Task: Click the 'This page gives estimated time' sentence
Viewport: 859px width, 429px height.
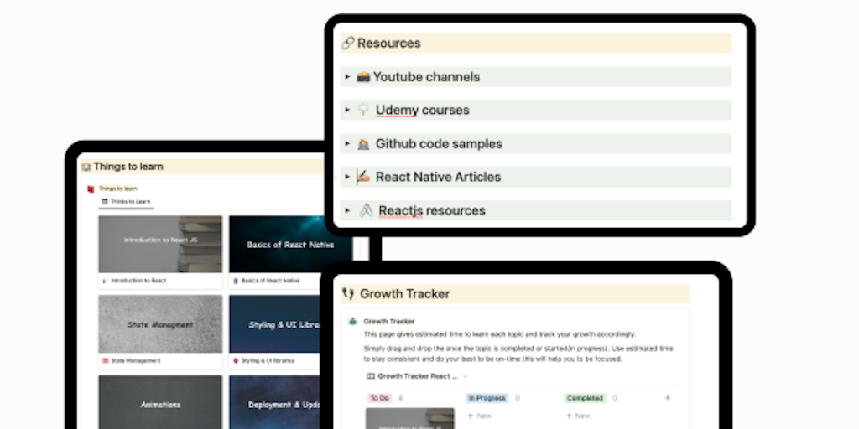Action: pos(500,334)
